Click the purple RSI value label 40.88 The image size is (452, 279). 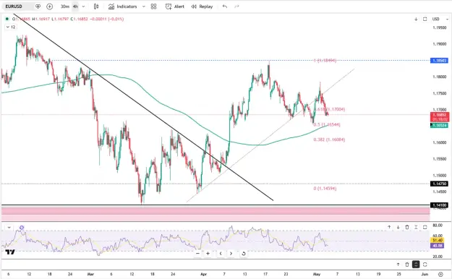click(x=438, y=246)
